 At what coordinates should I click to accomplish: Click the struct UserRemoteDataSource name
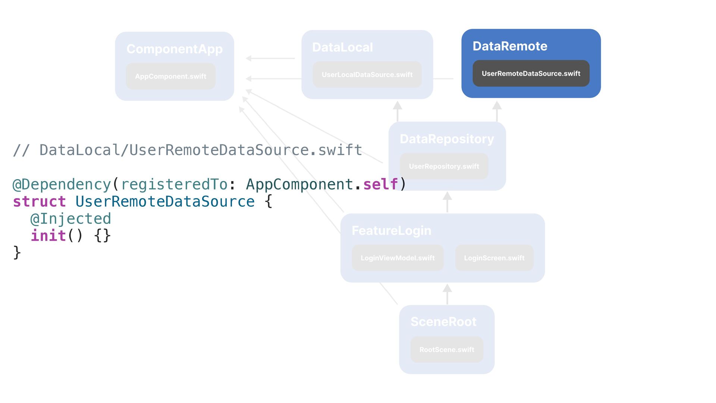pos(165,201)
